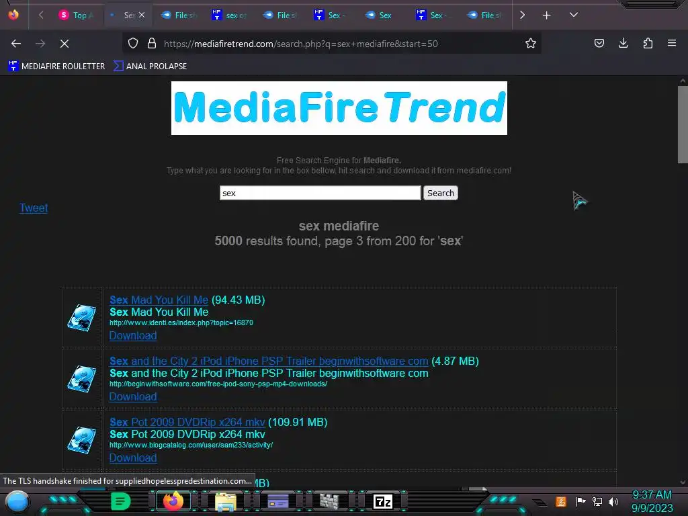This screenshot has width=688, height=516.
Task: Click the scrollbar down arrow
Action: 683,482
